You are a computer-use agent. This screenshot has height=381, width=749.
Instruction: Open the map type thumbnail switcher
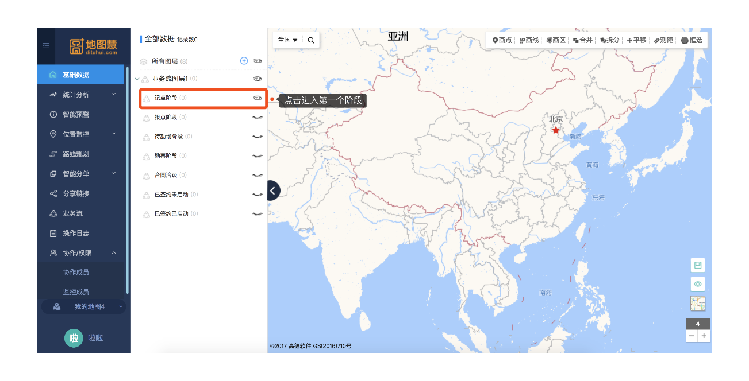[698, 304]
